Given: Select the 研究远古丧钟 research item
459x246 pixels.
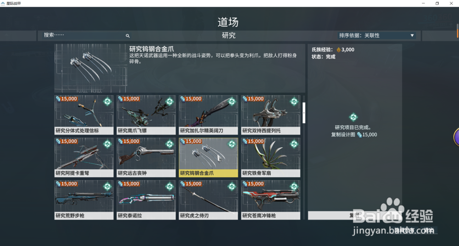Looking at the screenshot, I should click(146, 157).
